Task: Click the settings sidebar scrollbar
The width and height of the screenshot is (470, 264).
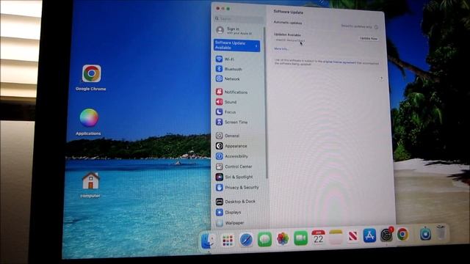Action: (x=265, y=102)
